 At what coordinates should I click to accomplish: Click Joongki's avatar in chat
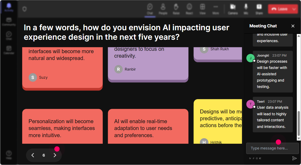pyautogui.click(x=251, y=58)
